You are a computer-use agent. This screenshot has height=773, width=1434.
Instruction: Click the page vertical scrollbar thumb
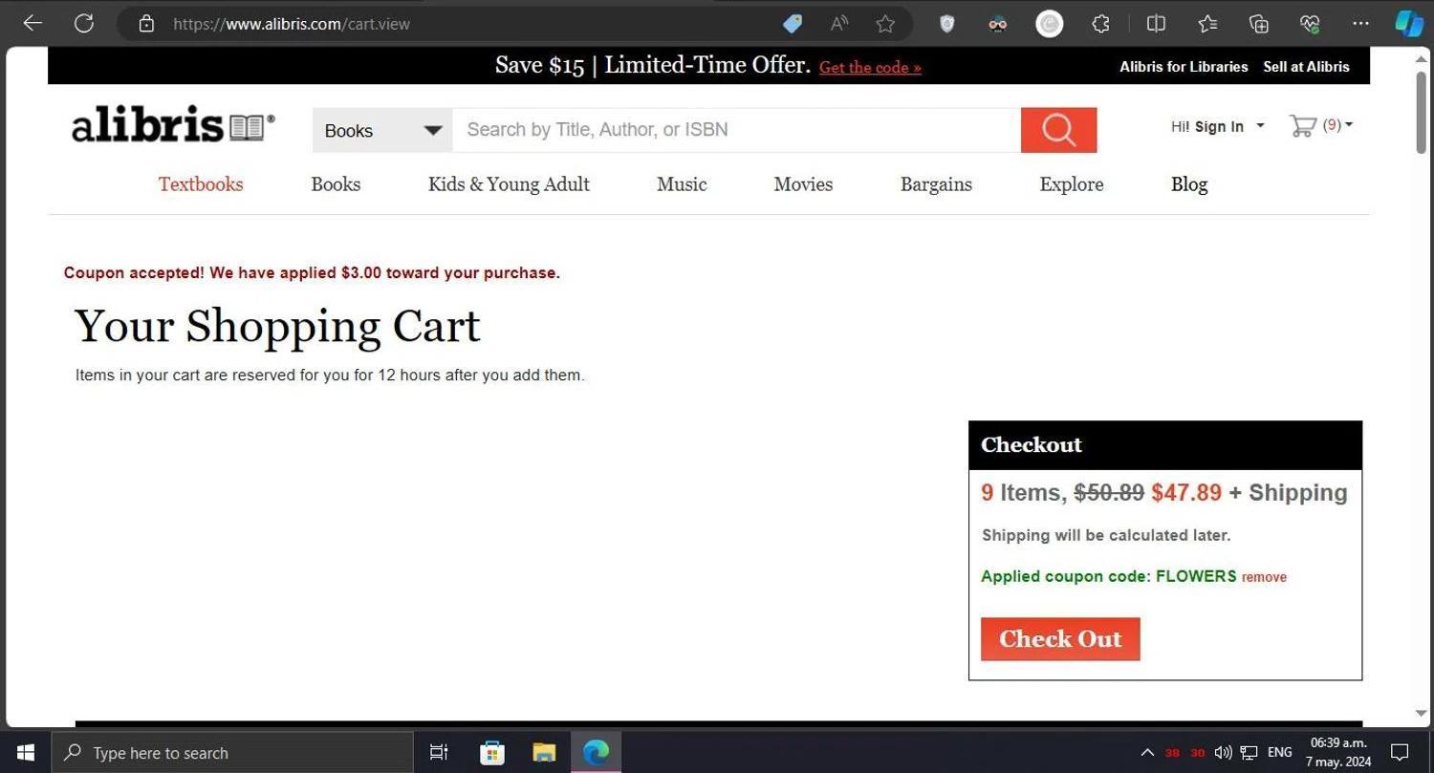(x=1422, y=112)
